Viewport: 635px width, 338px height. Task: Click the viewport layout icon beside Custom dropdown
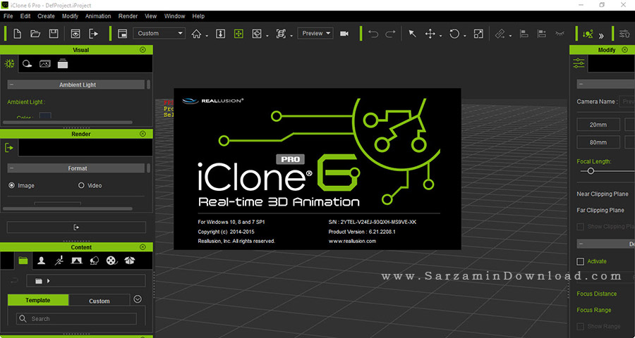click(x=122, y=34)
